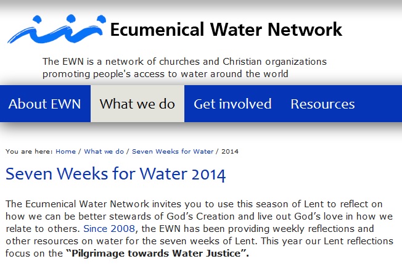Image resolution: width=402 pixels, height=264 pixels.
Task: Open Seven Weeks for Water breadcrumb link
Action: pyautogui.click(x=173, y=151)
